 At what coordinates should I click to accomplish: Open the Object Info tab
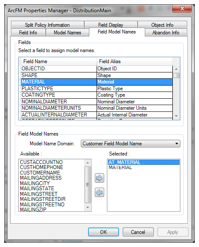[162, 25]
